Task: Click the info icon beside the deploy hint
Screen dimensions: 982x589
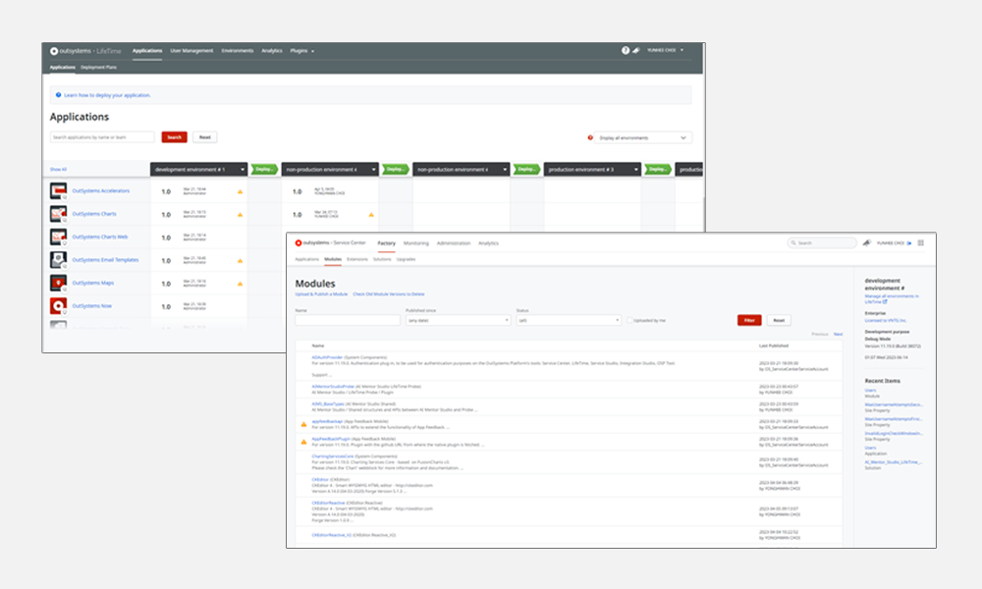Action: [58, 95]
